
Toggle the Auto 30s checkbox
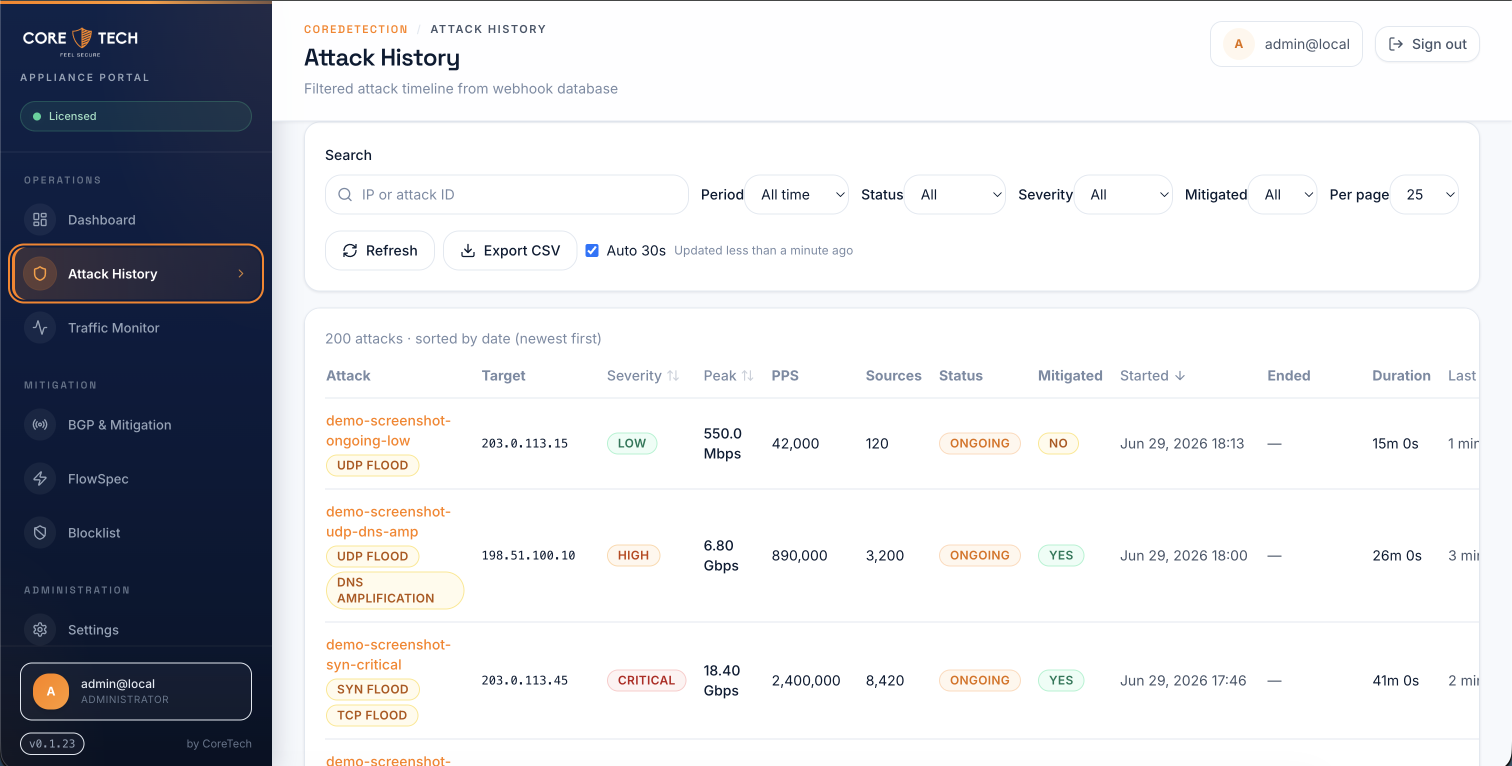pyautogui.click(x=592, y=250)
